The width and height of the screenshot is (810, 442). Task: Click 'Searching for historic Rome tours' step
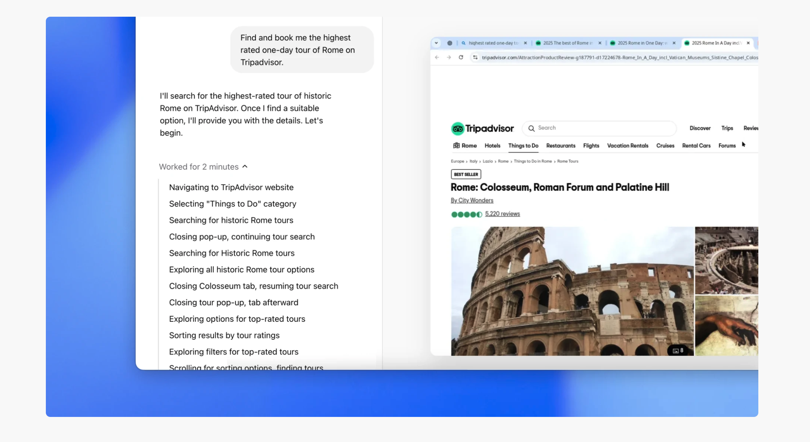click(x=231, y=220)
